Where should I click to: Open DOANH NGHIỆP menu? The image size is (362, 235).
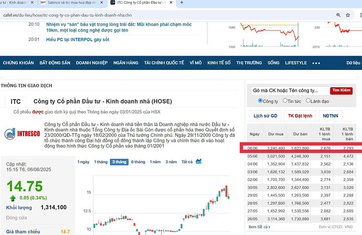[92, 63]
